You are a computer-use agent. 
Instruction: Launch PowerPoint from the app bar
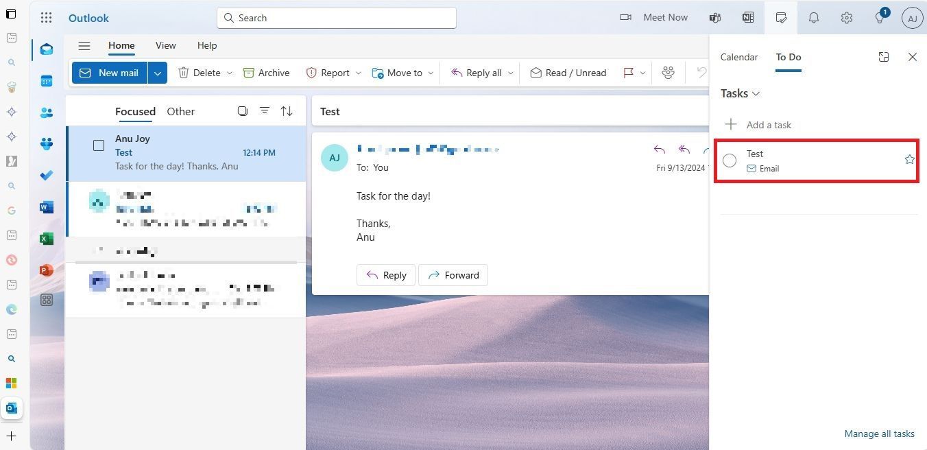coord(47,270)
